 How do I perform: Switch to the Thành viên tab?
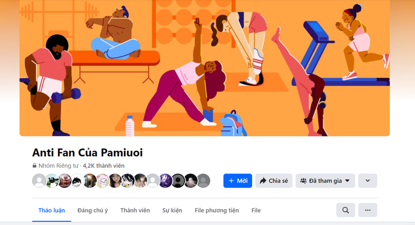point(135,210)
